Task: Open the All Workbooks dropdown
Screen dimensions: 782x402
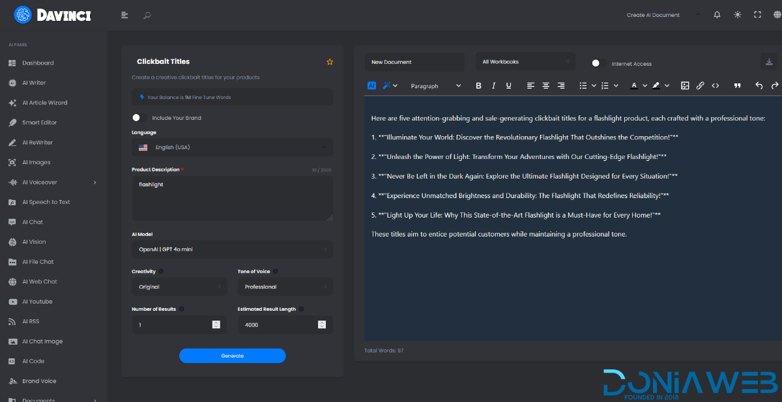Action: (525, 62)
